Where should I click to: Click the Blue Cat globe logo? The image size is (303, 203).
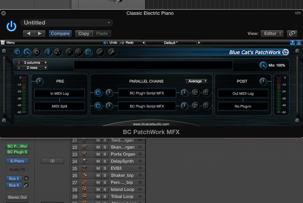[285, 52]
